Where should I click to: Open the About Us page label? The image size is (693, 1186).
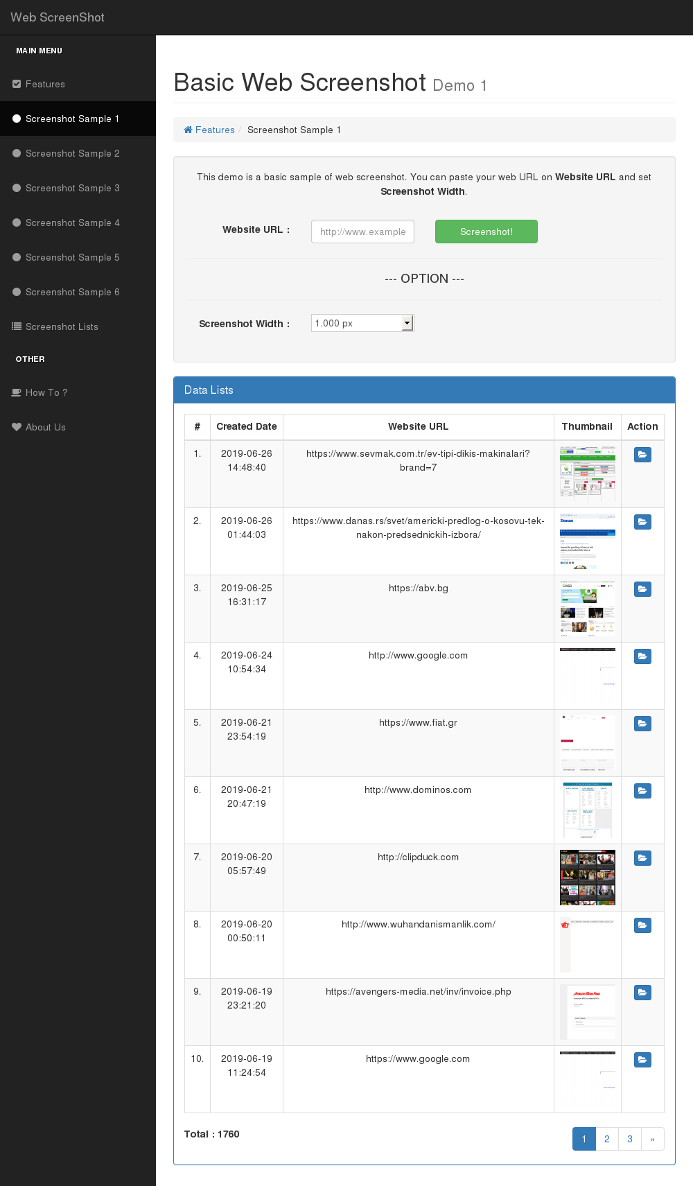point(46,427)
